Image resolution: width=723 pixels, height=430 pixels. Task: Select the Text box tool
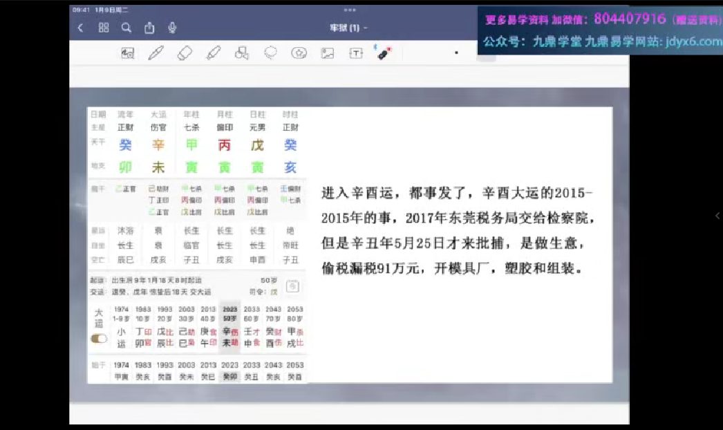(x=355, y=53)
